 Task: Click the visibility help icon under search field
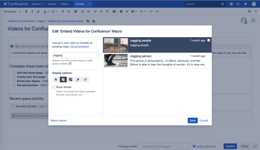click(x=70, y=63)
